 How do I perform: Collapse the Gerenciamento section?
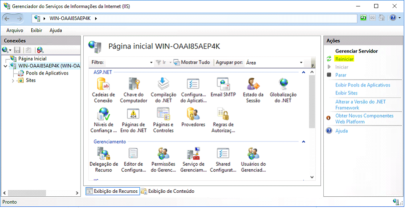click(x=304, y=142)
